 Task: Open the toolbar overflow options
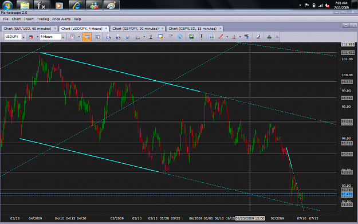click(x=277, y=37)
